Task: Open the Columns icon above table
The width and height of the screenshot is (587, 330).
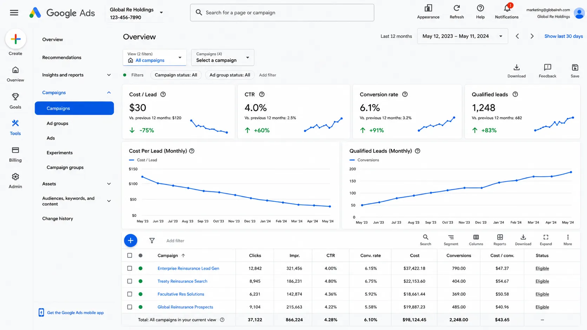Action: [x=476, y=237]
